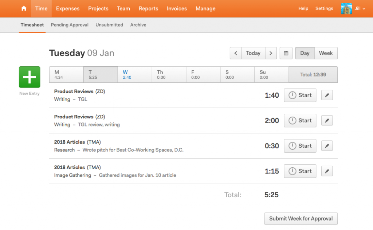Viewport: 373px width, 230px height.
Task: Click 'Wrote pitch for Best Co-Working Spaces' note
Action: (x=133, y=150)
